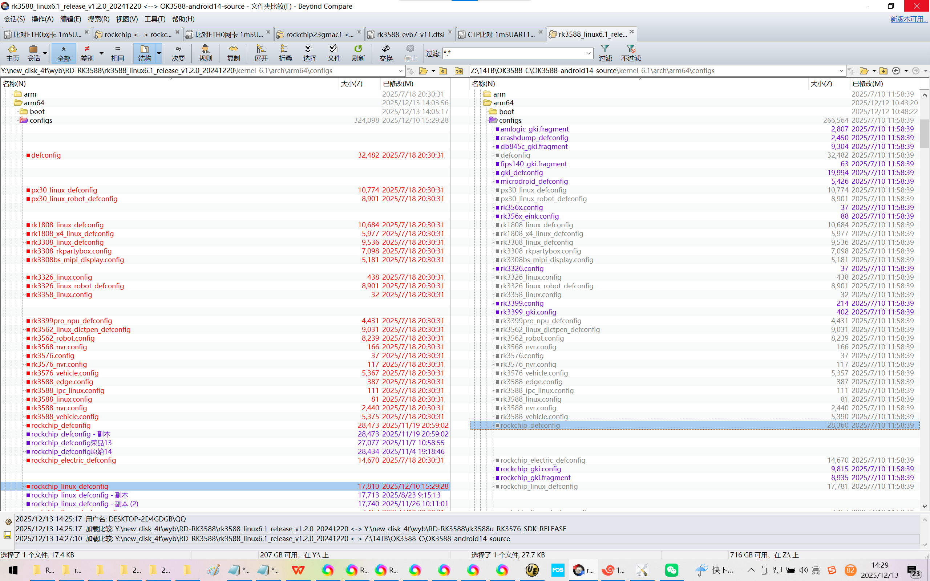Open the Tools (工具) menu
The height and width of the screenshot is (581, 930).
coord(154,19)
